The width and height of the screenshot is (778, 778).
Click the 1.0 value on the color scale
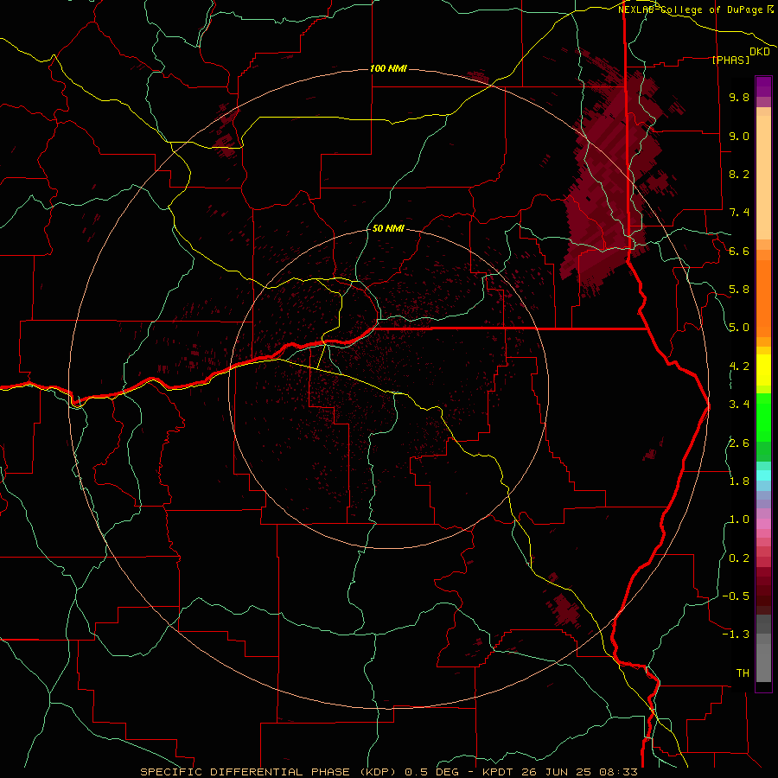click(739, 520)
